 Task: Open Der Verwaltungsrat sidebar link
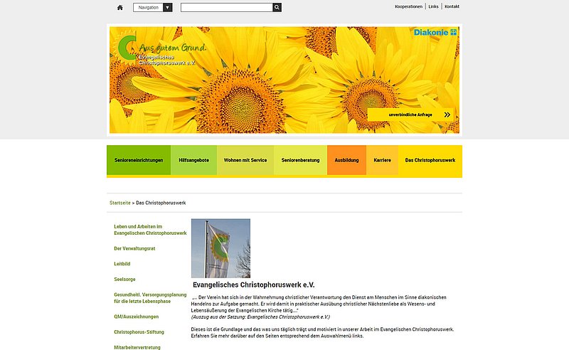pos(134,249)
